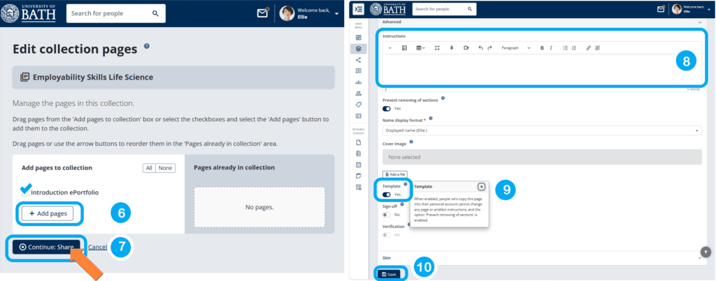Click the Tags icon in the sidebar
The width and height of the screenshot is (716, 281).
tap(359, 105)
